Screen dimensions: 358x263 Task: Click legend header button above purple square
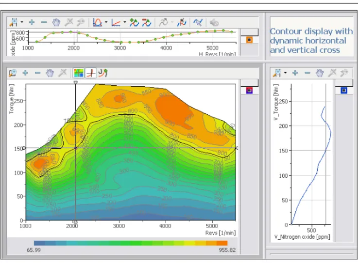(250, 83)
